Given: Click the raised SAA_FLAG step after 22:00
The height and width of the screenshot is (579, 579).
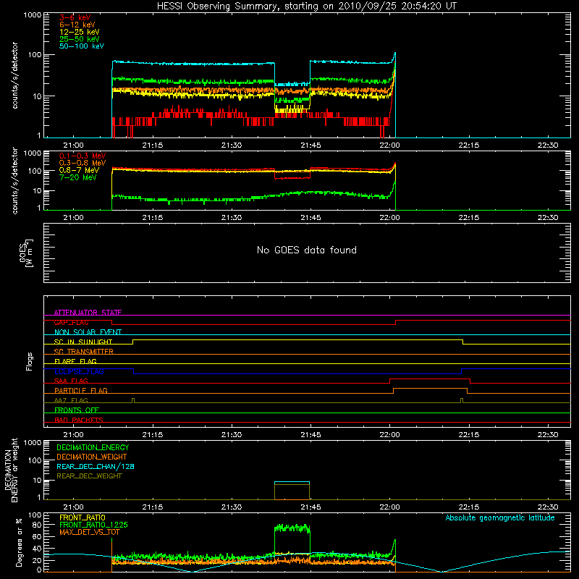Looking at the screenshot, I should click(430, 379).
